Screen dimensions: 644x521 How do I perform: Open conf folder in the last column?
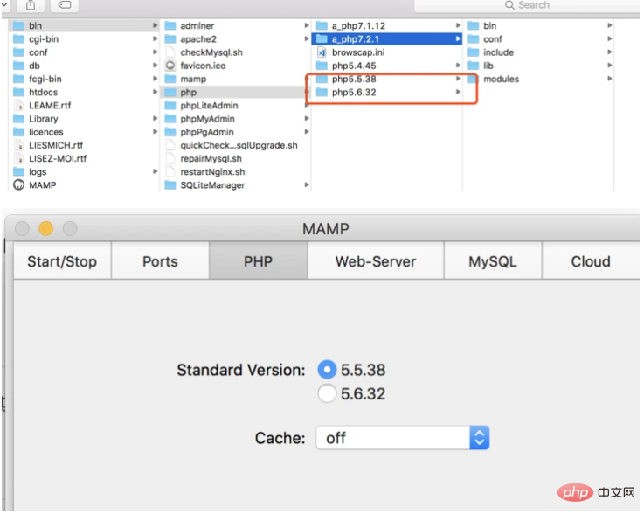[x=539, y=39]
